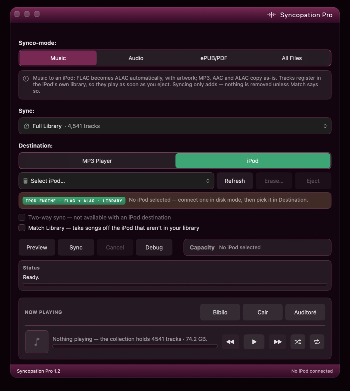Click the 'NOW PLAYING' heading
This screenshot has width=350, height=391.
pos(43,312)
